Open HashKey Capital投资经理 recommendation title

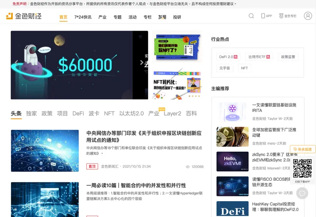[x=275, y=207]
